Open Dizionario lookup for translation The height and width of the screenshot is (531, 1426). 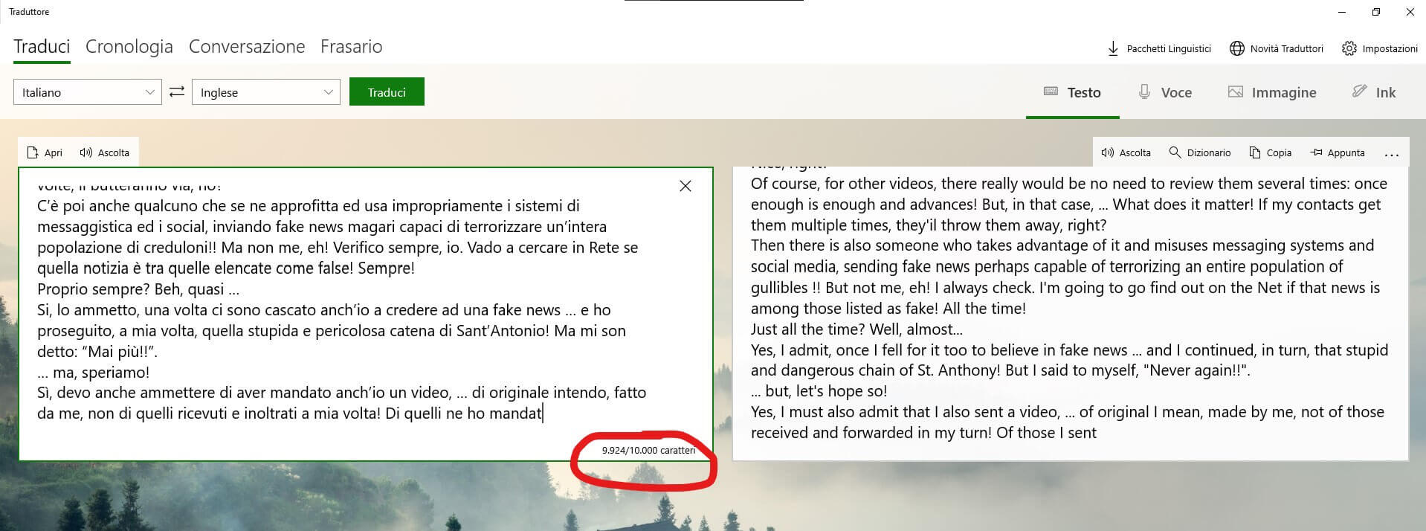[x=1200, y=152]
